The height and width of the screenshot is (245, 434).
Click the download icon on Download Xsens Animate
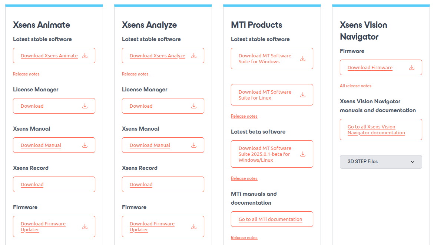[x=85, y=56]
